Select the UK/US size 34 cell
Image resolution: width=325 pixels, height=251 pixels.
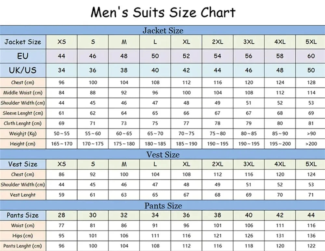pyautogui.click(x=61, y=70)
